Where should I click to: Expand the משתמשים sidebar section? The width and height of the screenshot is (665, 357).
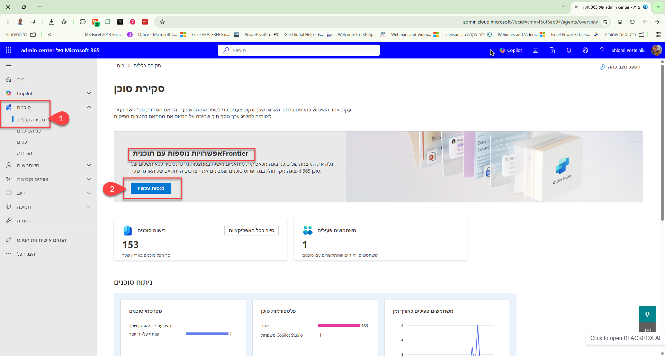point(89,165)
